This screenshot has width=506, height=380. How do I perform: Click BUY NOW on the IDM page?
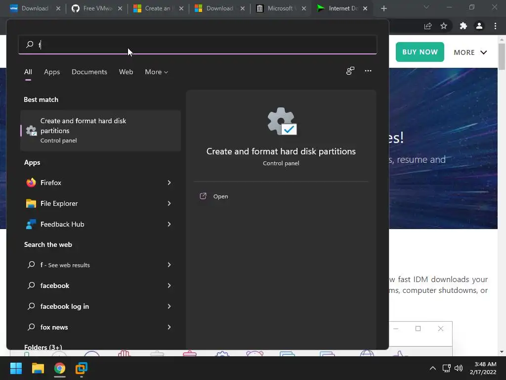(x=420, y=51)
